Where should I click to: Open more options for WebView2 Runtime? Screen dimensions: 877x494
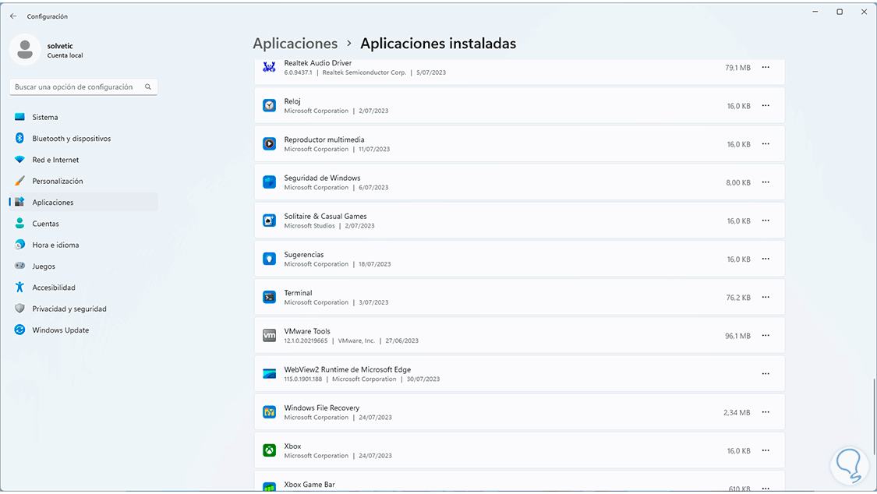(x=766, y=374)
